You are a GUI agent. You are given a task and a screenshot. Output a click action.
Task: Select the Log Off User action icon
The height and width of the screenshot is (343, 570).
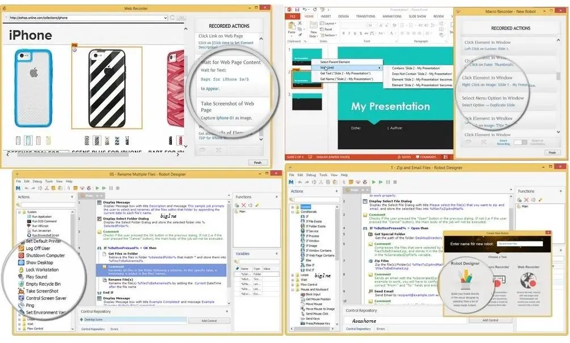21,248
